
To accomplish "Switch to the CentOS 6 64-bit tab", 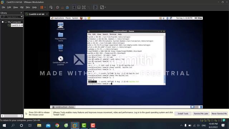I will [36, 14].
